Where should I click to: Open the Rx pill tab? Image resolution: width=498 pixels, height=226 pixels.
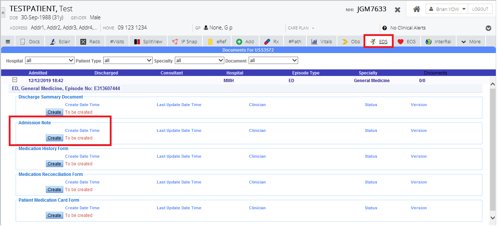point(271,42)
